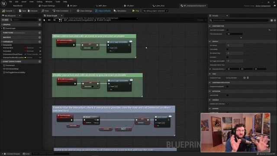The height and width of the screenshot is (156, 277).
Task: Add a new function in FUNCTIONS section
Action: (39, 33)
